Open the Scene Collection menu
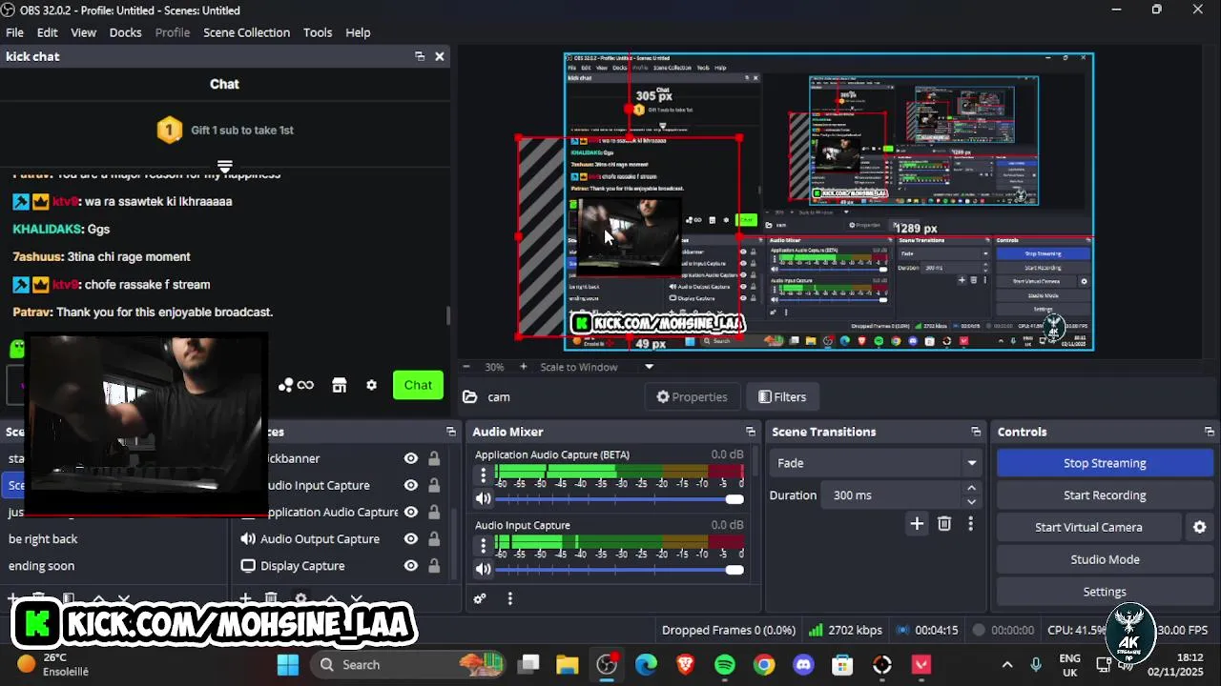 click(246, 32)
